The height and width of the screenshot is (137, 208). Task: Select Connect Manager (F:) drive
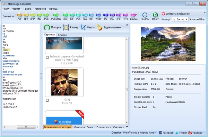pos(20,91)
